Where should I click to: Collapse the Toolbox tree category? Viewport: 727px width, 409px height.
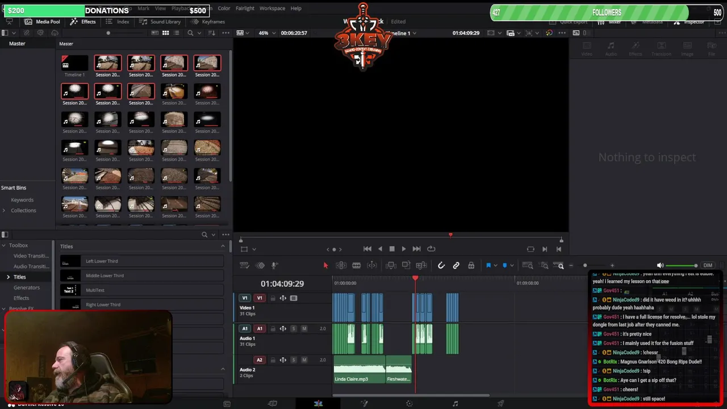(3, 245)
